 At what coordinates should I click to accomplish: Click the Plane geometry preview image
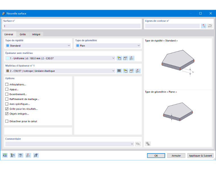178,112
